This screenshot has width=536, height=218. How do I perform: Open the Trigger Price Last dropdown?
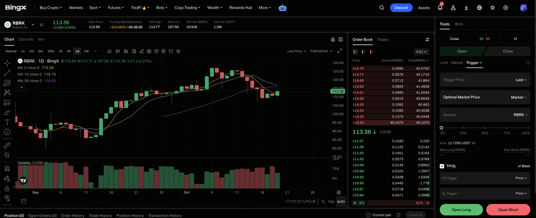point(521,80)
